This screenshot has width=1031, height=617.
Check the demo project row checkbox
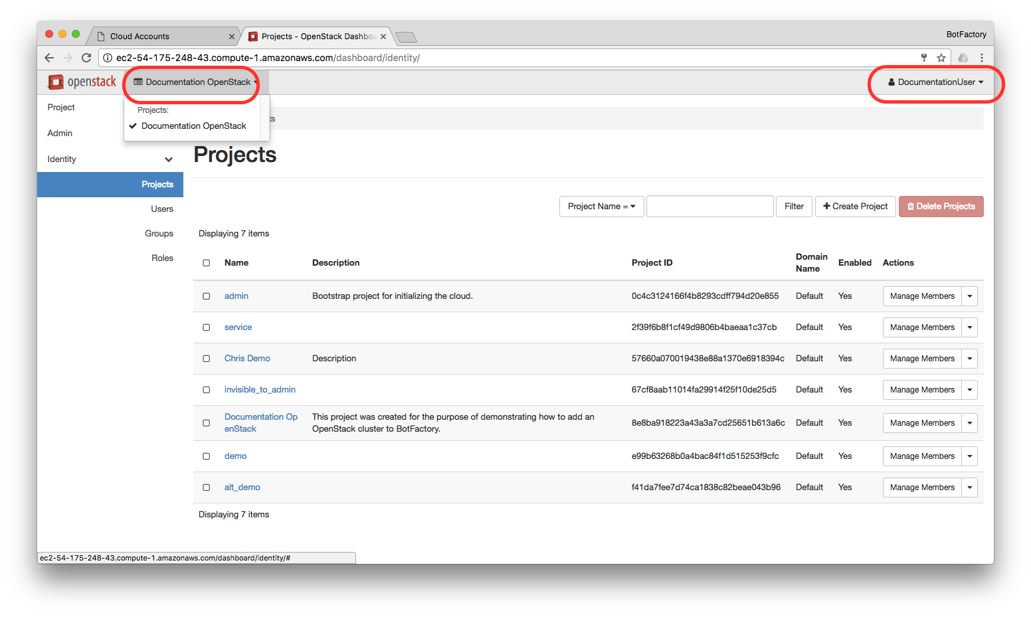pyautogui.click(x=207, y=456)
